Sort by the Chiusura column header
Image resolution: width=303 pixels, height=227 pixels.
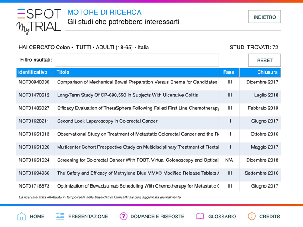[260, 72]
